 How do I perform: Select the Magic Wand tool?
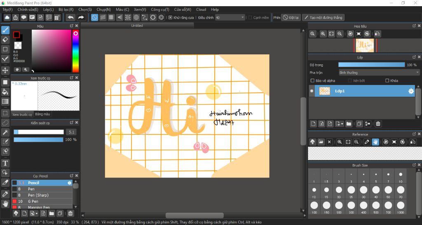(x=5, y=132)
